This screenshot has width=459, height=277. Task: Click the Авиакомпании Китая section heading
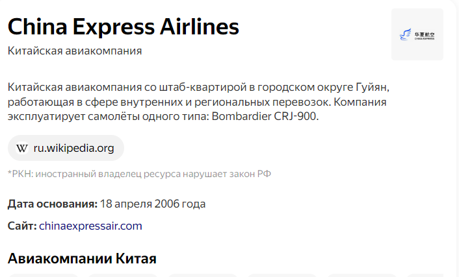coord(82,258)
